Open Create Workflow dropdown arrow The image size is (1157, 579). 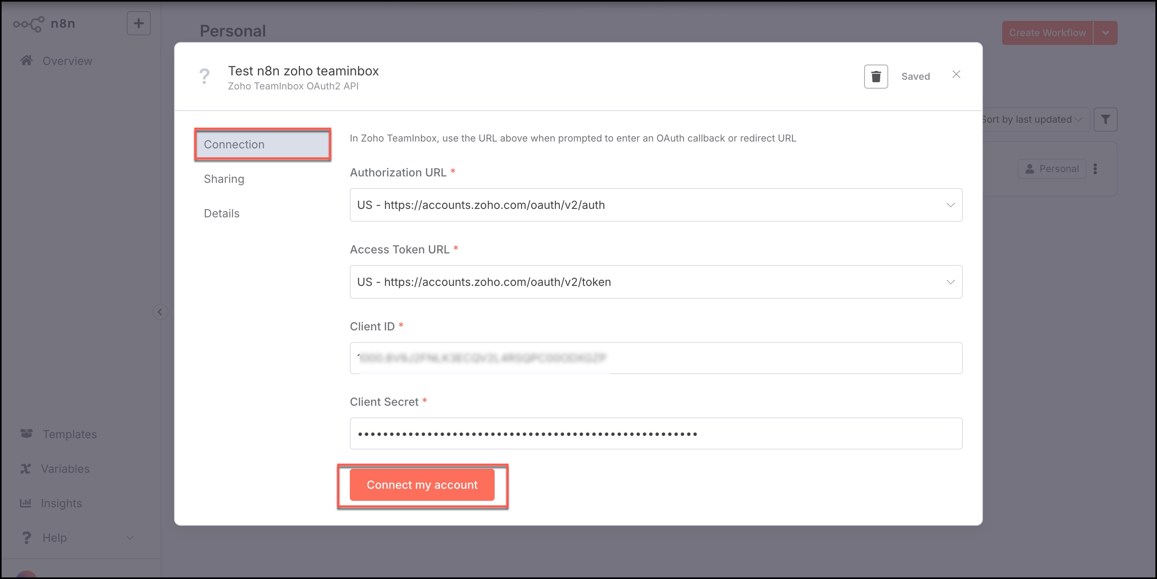point(1105,33)
